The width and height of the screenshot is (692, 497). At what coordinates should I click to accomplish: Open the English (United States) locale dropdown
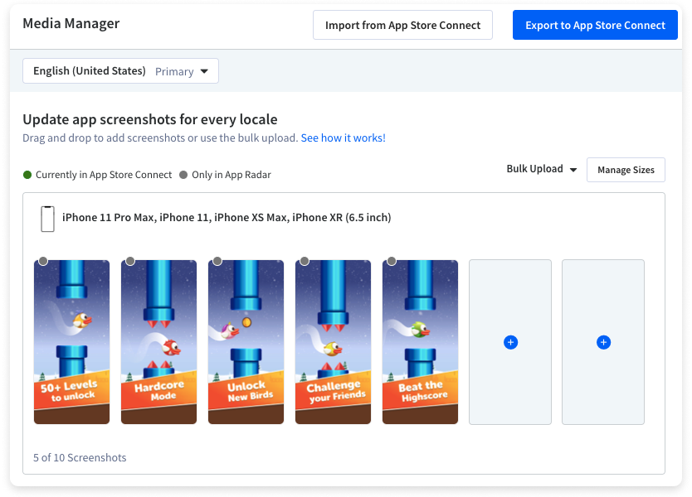(x=120, y=71)
